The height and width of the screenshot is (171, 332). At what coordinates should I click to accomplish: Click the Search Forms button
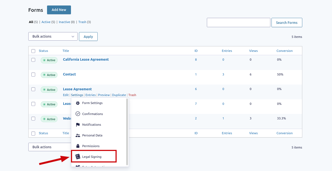287,22
